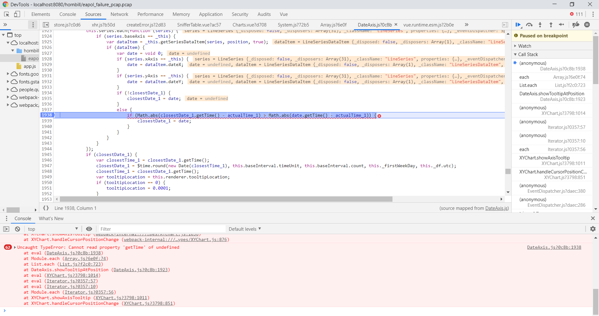Show more open file tabs chevron
This screenshot has width=599, height=316.
click(x=466, y=25)
